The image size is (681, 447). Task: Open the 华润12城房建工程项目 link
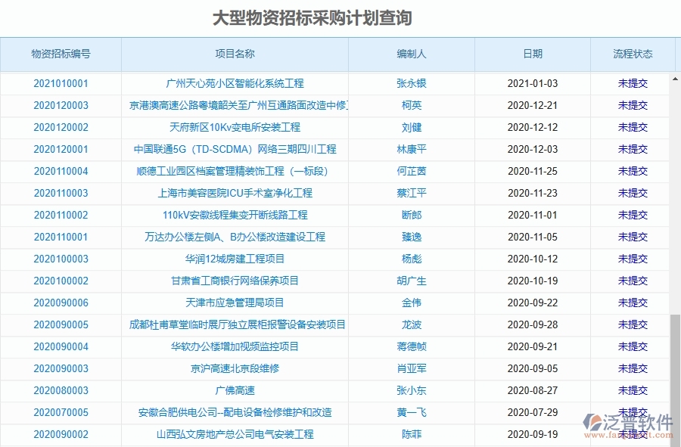(x=236, y=259)
